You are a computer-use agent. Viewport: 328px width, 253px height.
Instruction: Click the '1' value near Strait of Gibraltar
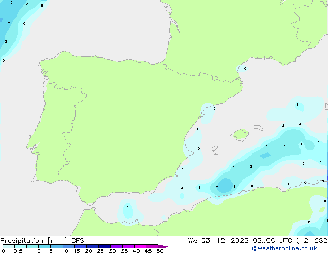pyautogui.click(x=128, y=207)
